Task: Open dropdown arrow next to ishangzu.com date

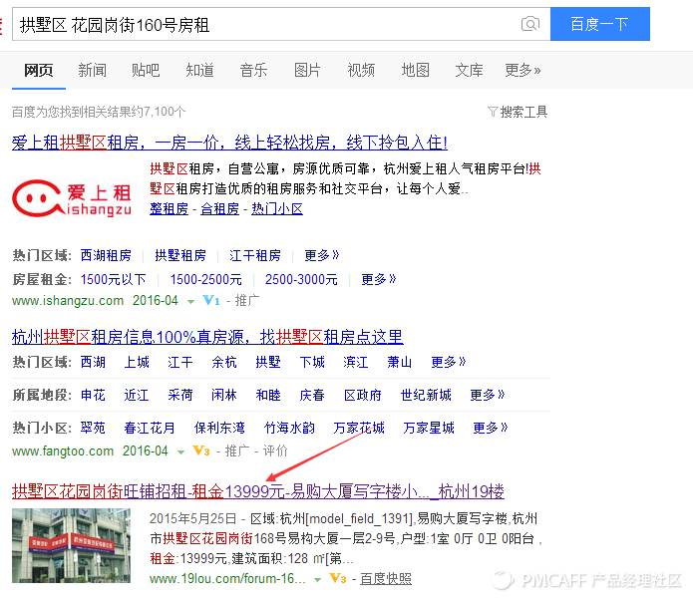Action: pyautogui.click(x=190, y=302)
